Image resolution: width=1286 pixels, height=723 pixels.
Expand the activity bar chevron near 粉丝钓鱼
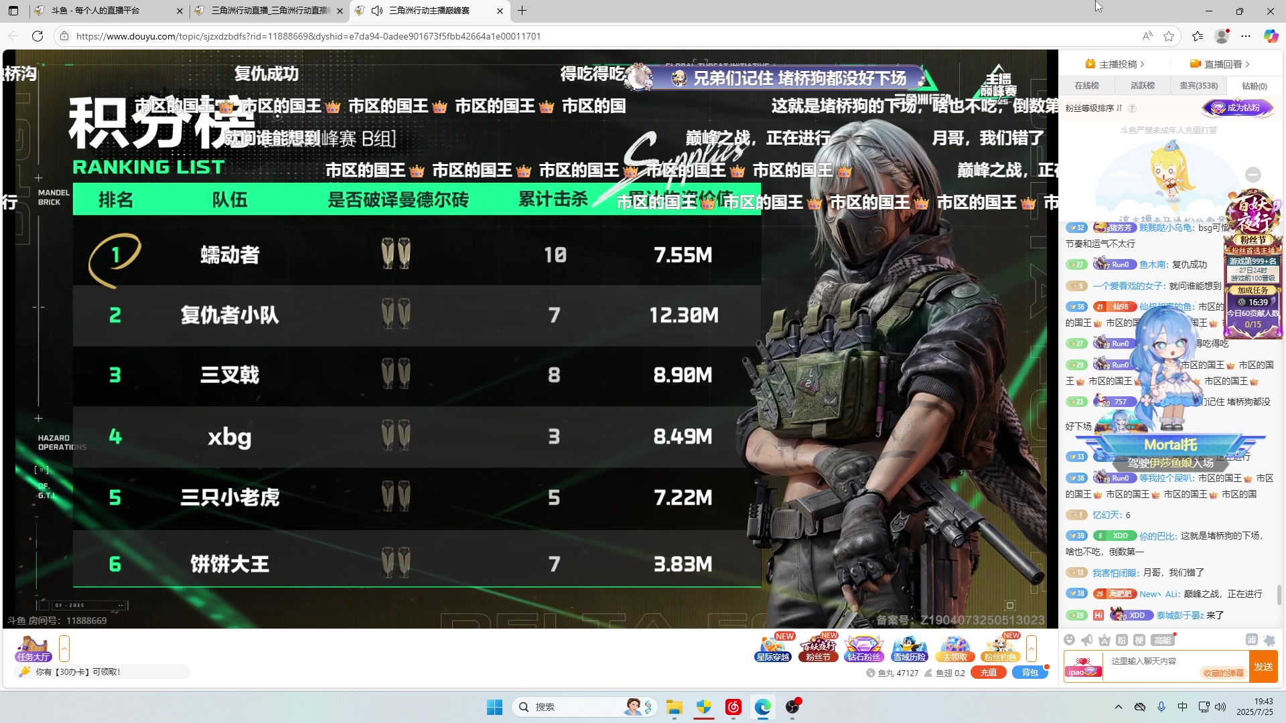point(1031,648)
